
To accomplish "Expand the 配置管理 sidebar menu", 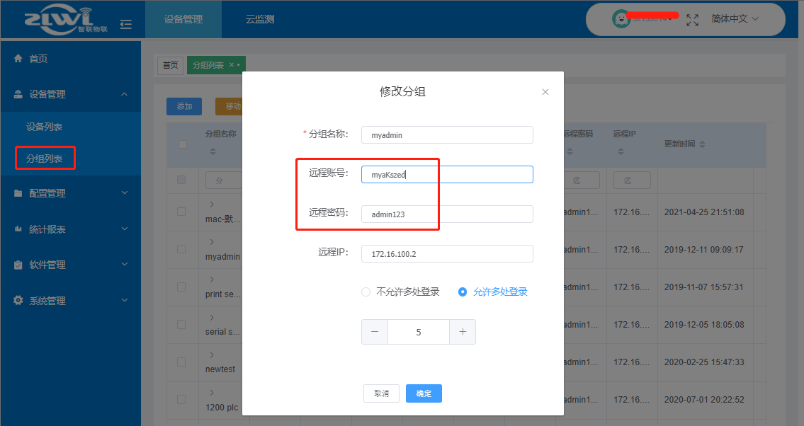I will 70,193.
